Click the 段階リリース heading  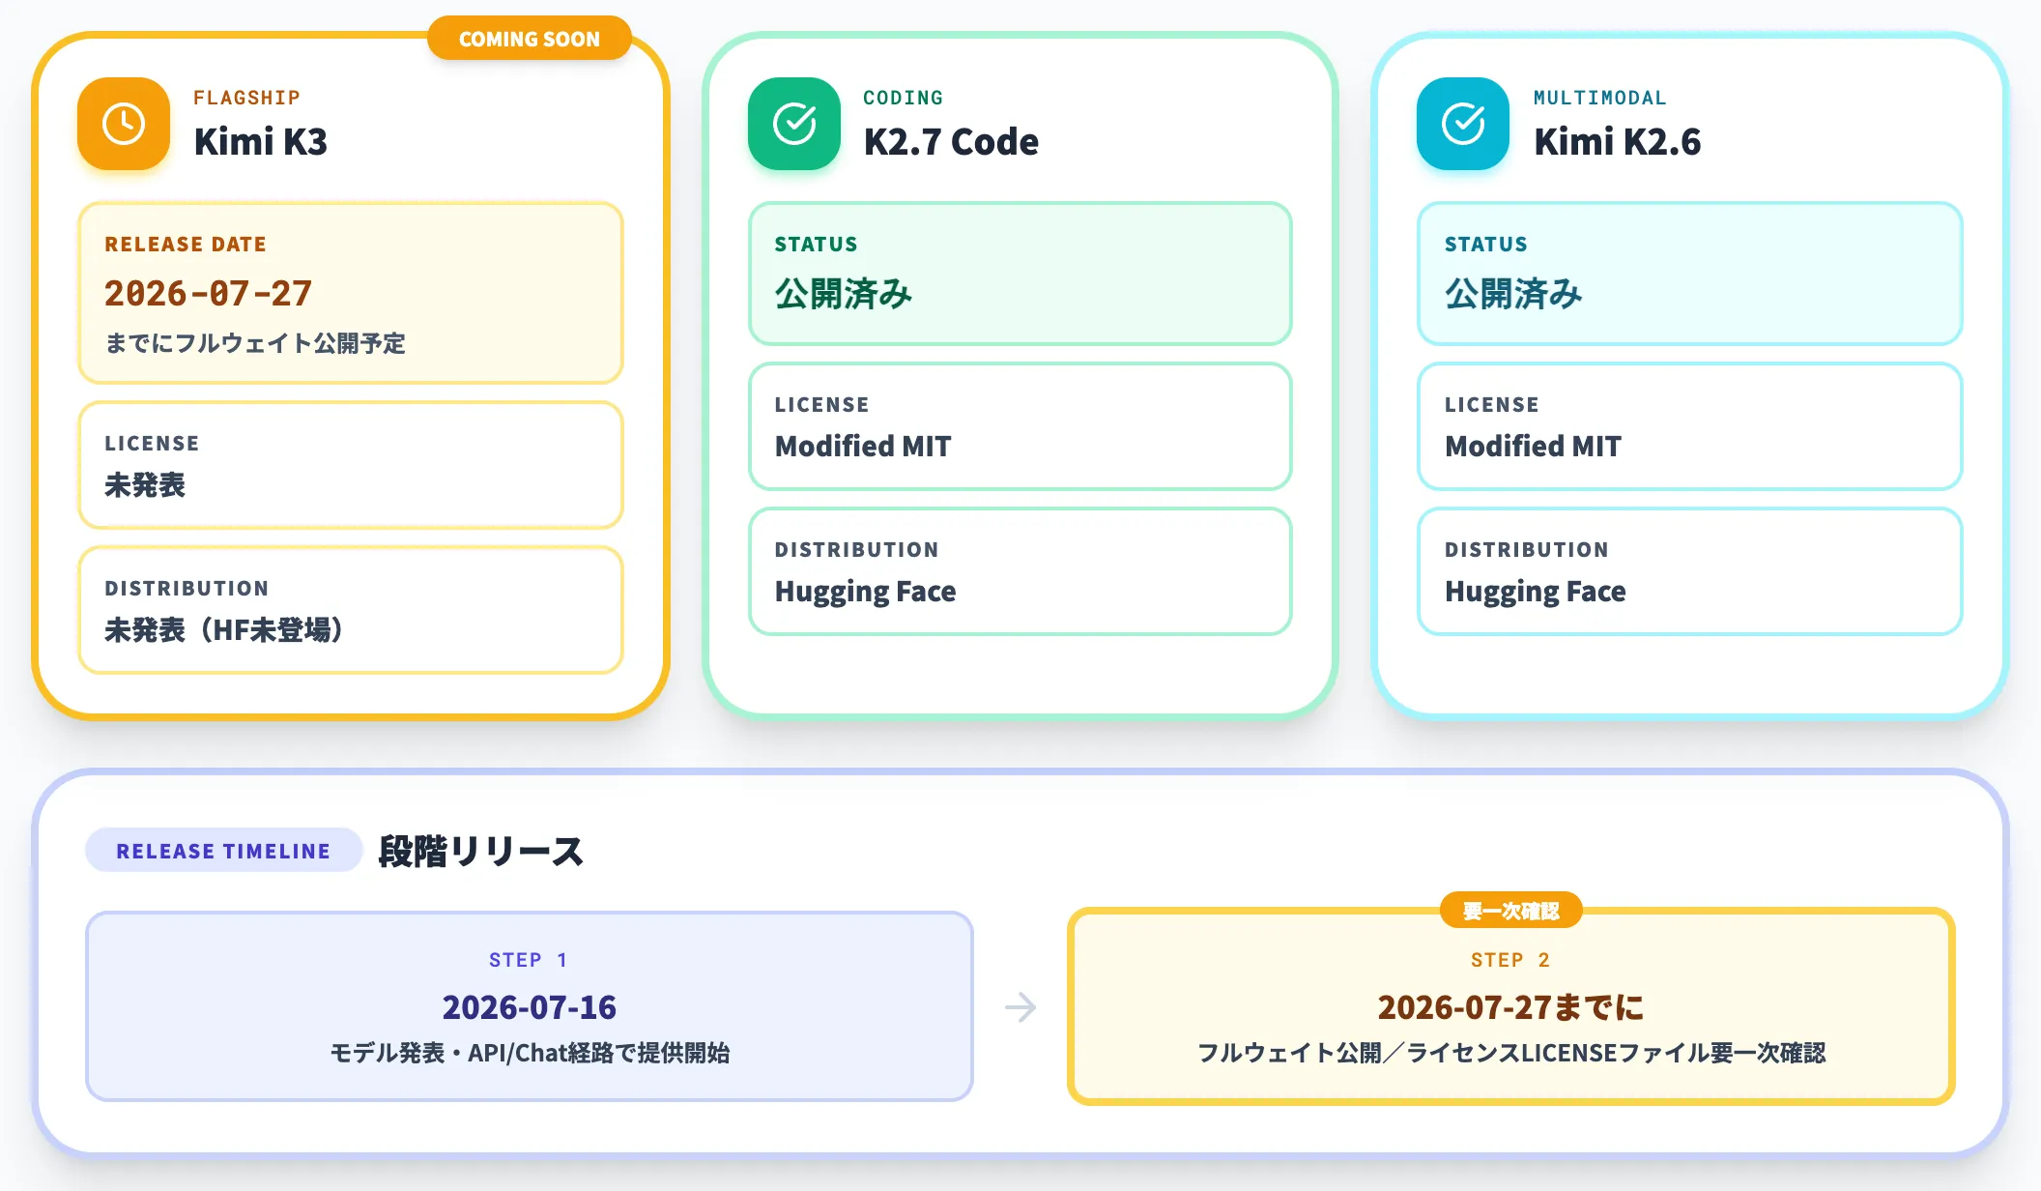point(480,851)
